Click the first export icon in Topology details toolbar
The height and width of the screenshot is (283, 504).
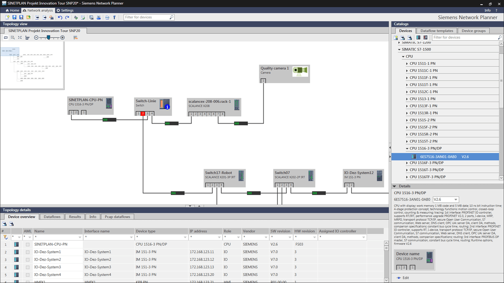(4, 224)
